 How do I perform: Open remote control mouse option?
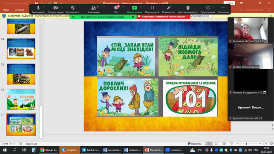click(188, 9)
